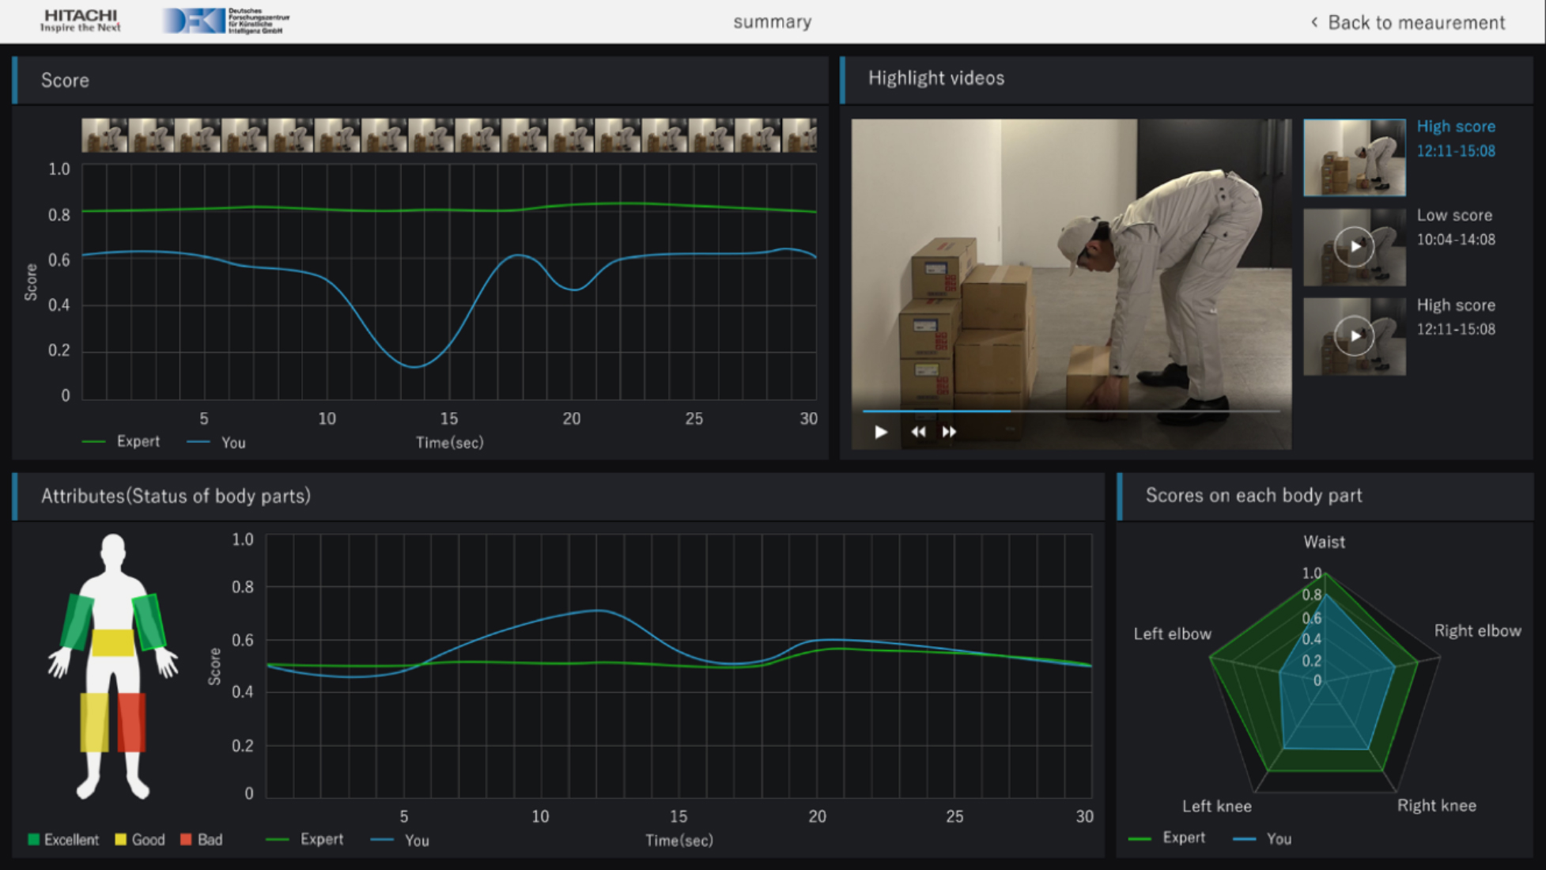Play the bottom High score clip thumbnail
1546x870 pixels.
tap(1354, 336)
